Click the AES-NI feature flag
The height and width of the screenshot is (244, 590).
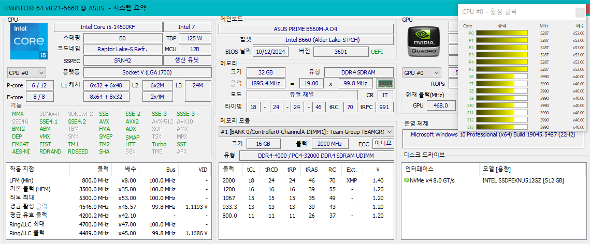click(21, 151)
